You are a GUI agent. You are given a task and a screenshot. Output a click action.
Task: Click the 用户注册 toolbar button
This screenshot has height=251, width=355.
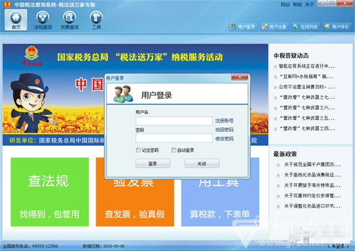point(274,27)
